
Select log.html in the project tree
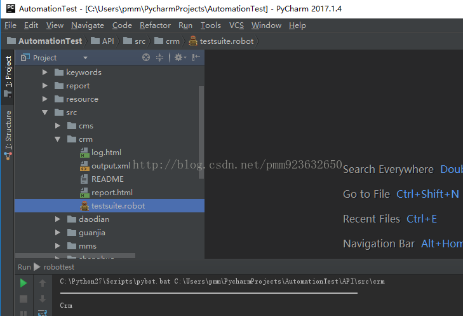tap(106, 153)
